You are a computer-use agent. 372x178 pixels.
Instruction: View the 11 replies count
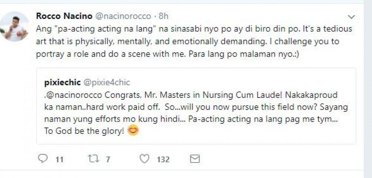click(x=59, y=159)
